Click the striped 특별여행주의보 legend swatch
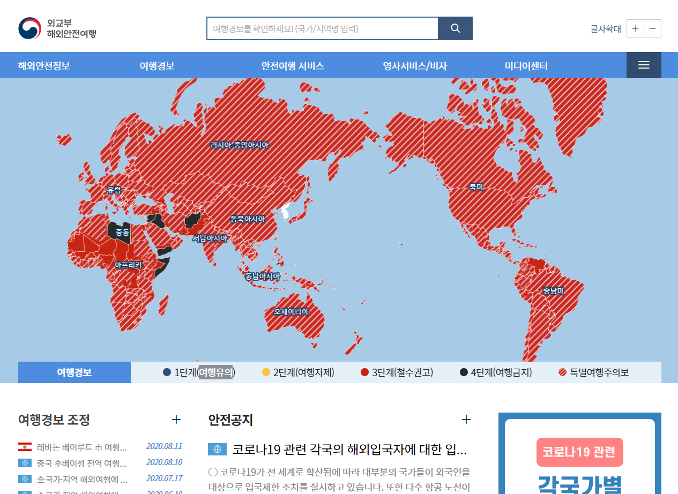Viewport: 678px width, 494px height. pyautogui.click(x=562, y=372)
